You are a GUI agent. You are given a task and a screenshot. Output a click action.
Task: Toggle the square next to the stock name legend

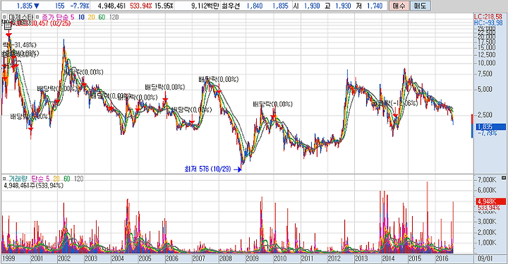click(4, 17)
